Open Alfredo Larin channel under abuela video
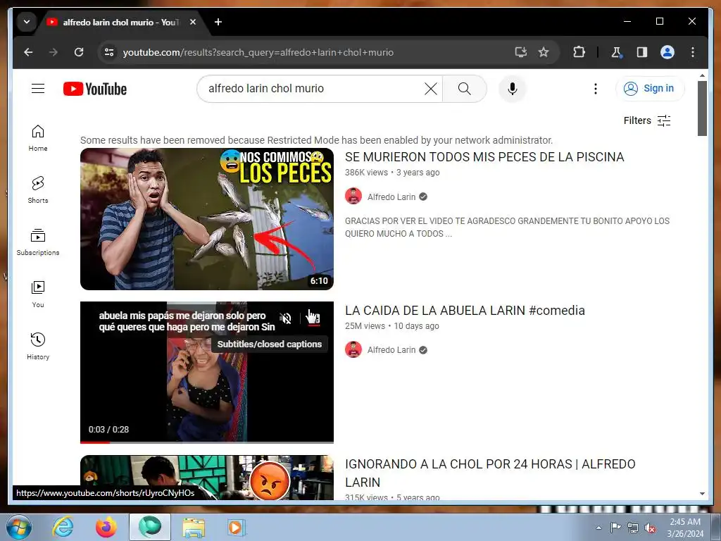The width and height of the screenshot is (721, 541). [x=391, y=350]
